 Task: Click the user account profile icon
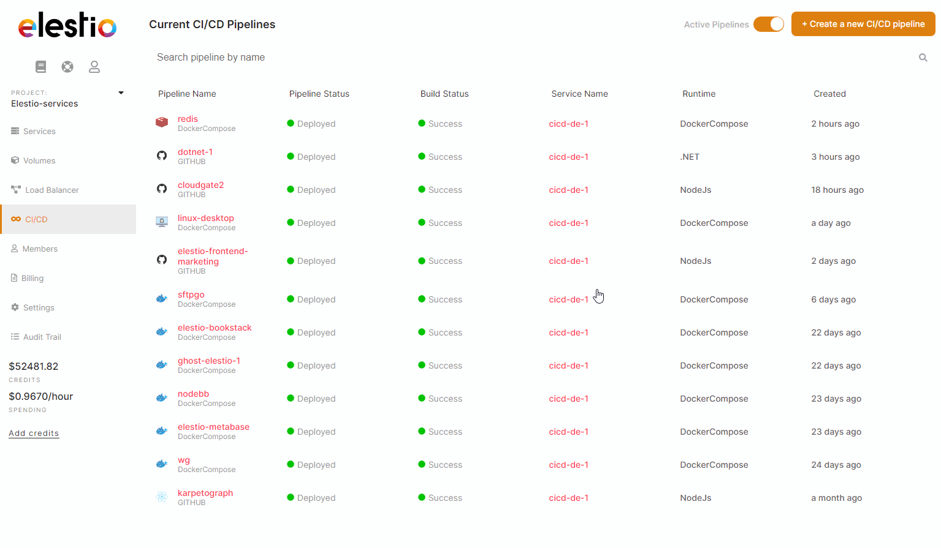[94, 67]
